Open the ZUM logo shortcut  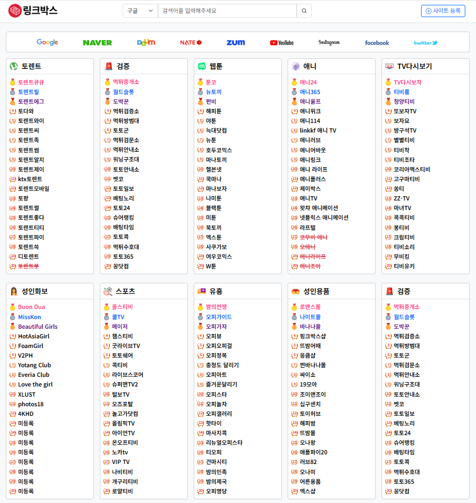click(235, 42)
